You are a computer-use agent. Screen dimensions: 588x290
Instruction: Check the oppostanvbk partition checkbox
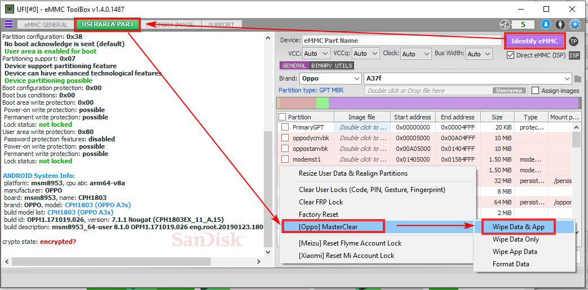coord(285,148)
